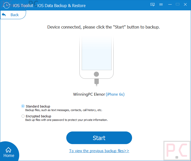Maximize the iOS Toolkit window
Viewport: 191px width, 161px height.
(178, 4)
